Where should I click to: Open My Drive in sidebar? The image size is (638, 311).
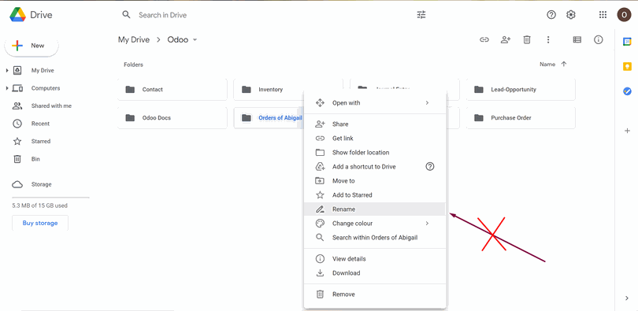pos(43,71)
